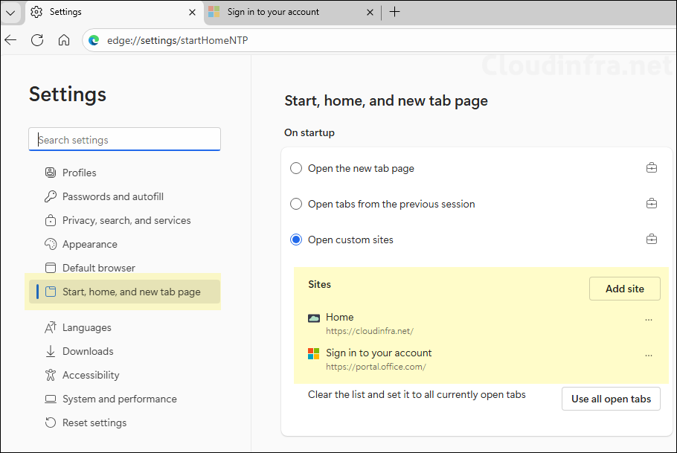Open Passwords and autofill via its key icon

point(50,196)
